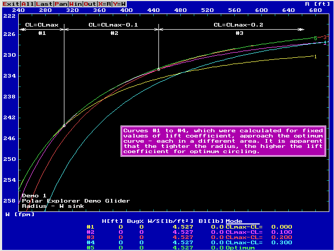Choose Pan from the top menu
This screenshot has height=251, width=334.
pos(61,4)
